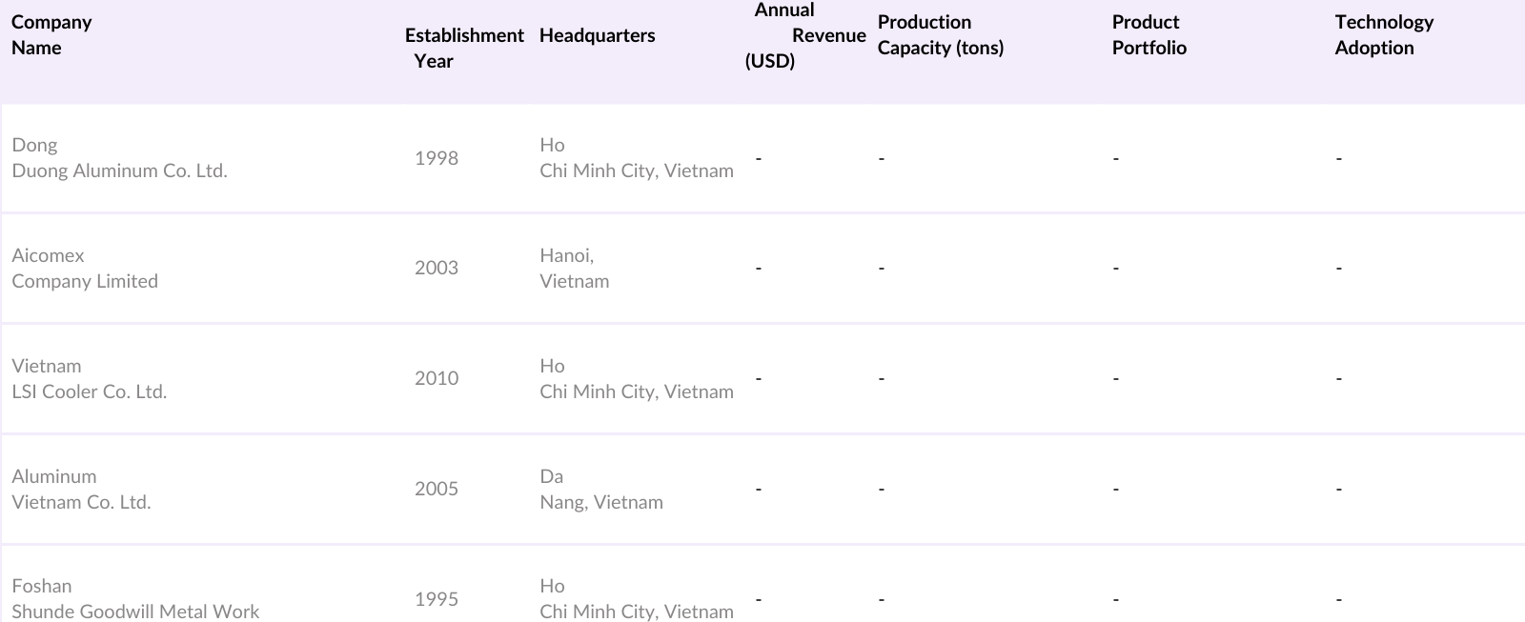Click the 1995 establishment year cell
This screenshot has width=1525, height=622.
[x=437, y=599]
